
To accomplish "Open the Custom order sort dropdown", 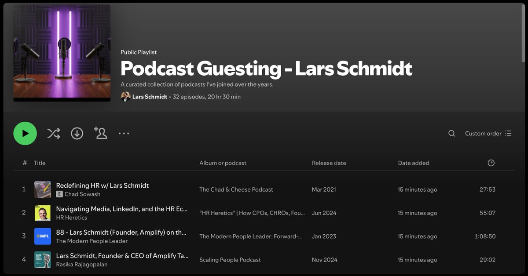I will click(x=488, y=134).
